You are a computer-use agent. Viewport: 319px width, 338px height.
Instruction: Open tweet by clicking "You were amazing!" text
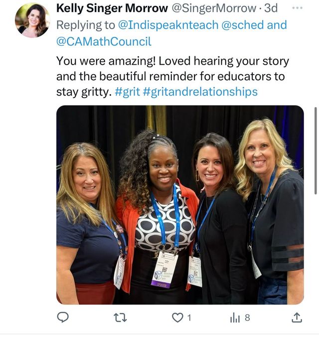click(106, 61)
